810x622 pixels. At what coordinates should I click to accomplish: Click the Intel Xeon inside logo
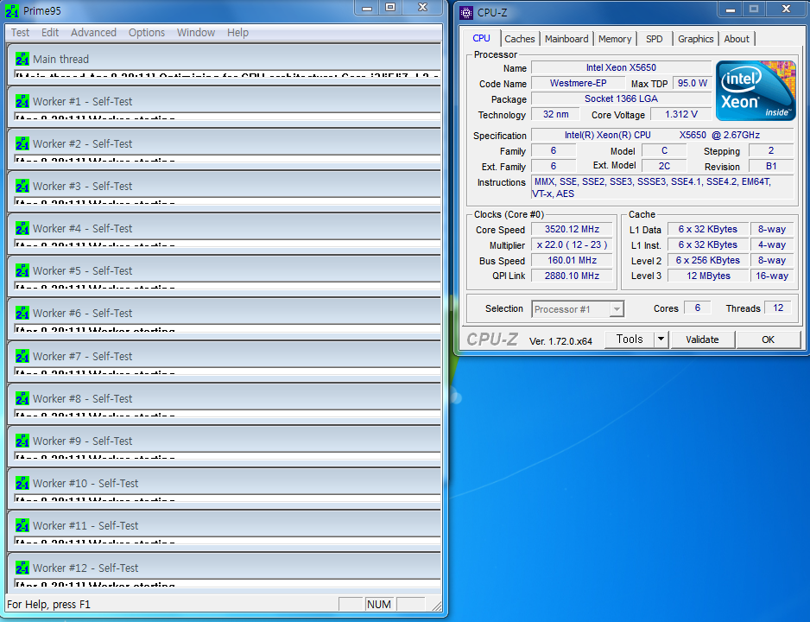click(756, 91)
